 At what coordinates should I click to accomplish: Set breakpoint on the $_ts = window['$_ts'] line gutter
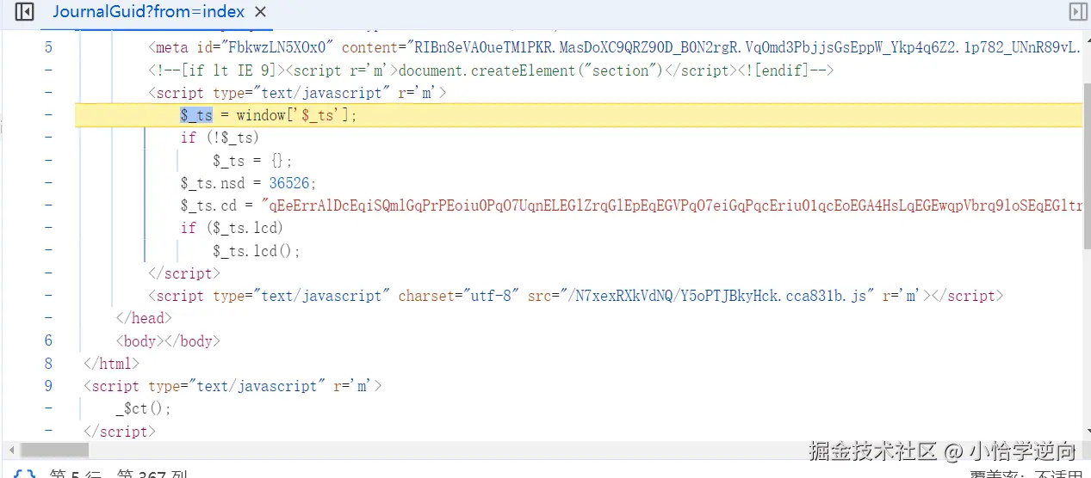(x=48, y=115)
